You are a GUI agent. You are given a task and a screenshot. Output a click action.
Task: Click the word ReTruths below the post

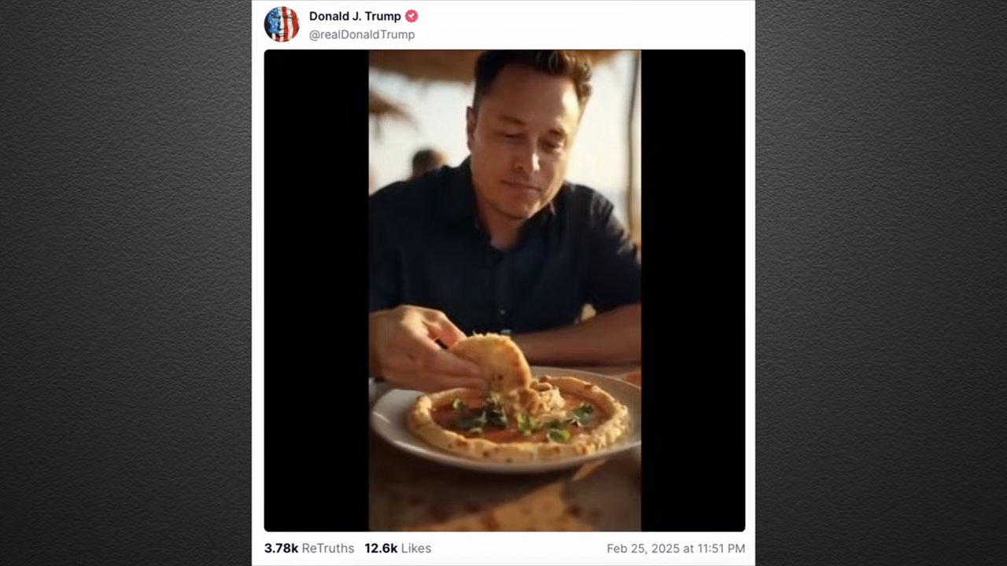tap(328, 548)
